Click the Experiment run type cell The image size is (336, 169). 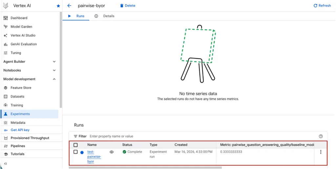(158, 154)
